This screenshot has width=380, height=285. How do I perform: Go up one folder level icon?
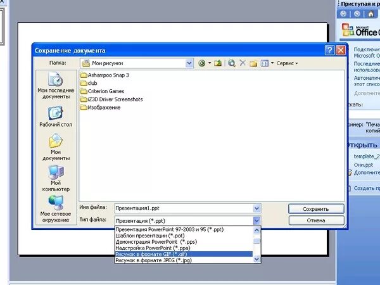click(x=218, y=63)
